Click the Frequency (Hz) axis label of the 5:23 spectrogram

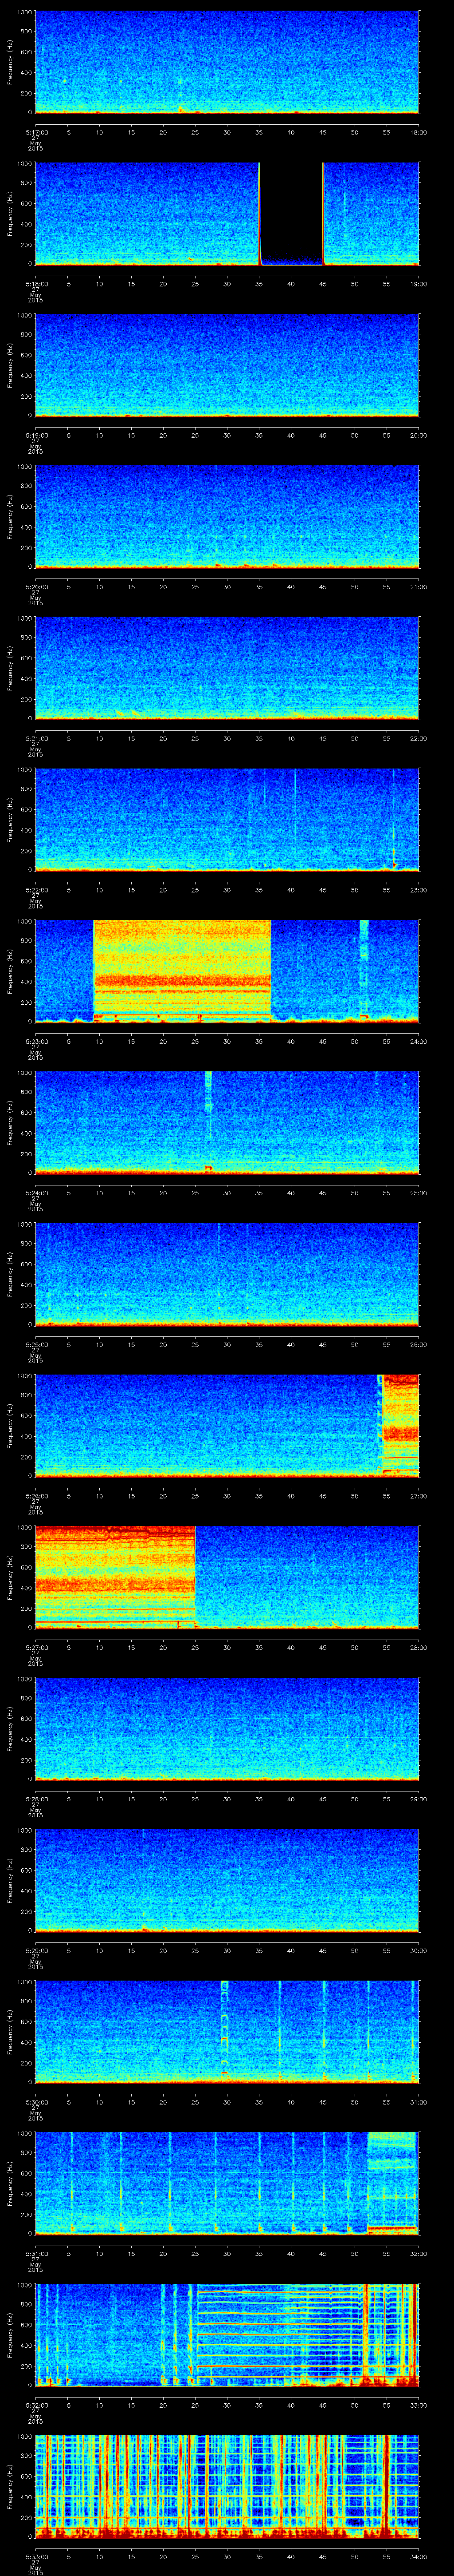tap(10, 971)
